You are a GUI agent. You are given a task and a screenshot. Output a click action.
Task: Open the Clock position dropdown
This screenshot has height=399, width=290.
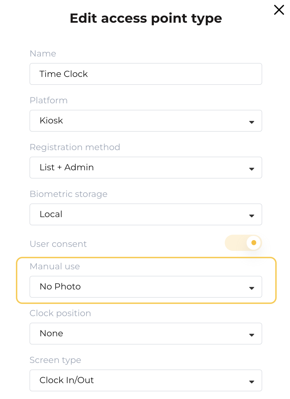146,333
